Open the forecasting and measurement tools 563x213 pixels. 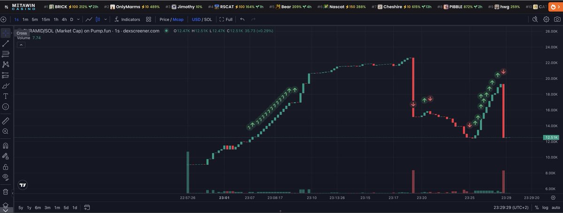pos(6,75)
